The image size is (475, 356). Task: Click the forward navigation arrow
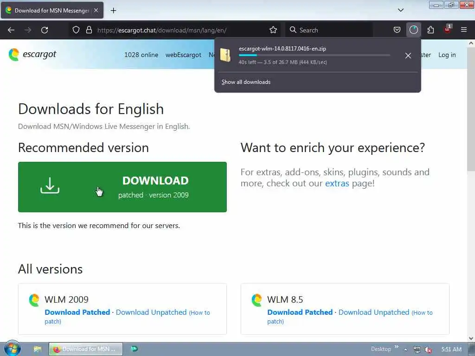28,30
